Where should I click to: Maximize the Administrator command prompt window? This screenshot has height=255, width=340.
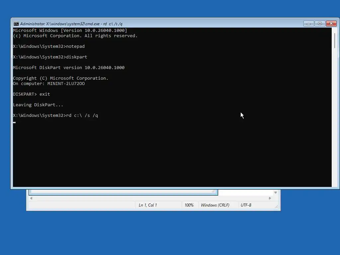click(x=320, y=24)
